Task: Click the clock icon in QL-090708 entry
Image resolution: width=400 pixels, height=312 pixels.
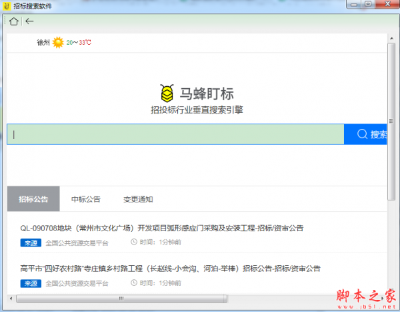Action: coord(134,242)
